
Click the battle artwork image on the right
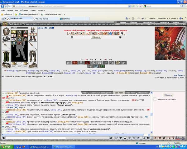(170, 43)
